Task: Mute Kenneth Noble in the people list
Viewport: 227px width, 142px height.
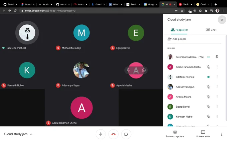Action: 208,117
